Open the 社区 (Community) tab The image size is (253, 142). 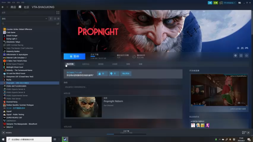tap(27, 7)
